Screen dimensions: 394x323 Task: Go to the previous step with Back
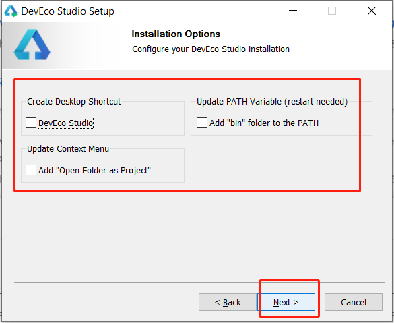tap(228, 302)
